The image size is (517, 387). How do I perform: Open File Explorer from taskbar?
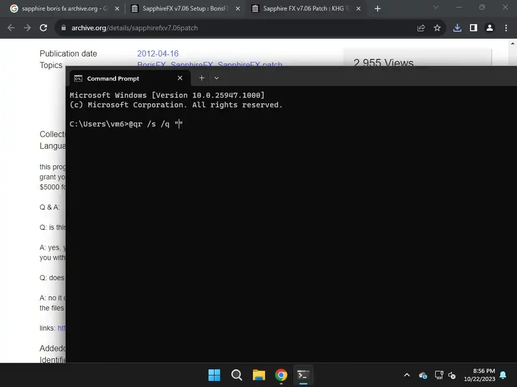[259, 375]
